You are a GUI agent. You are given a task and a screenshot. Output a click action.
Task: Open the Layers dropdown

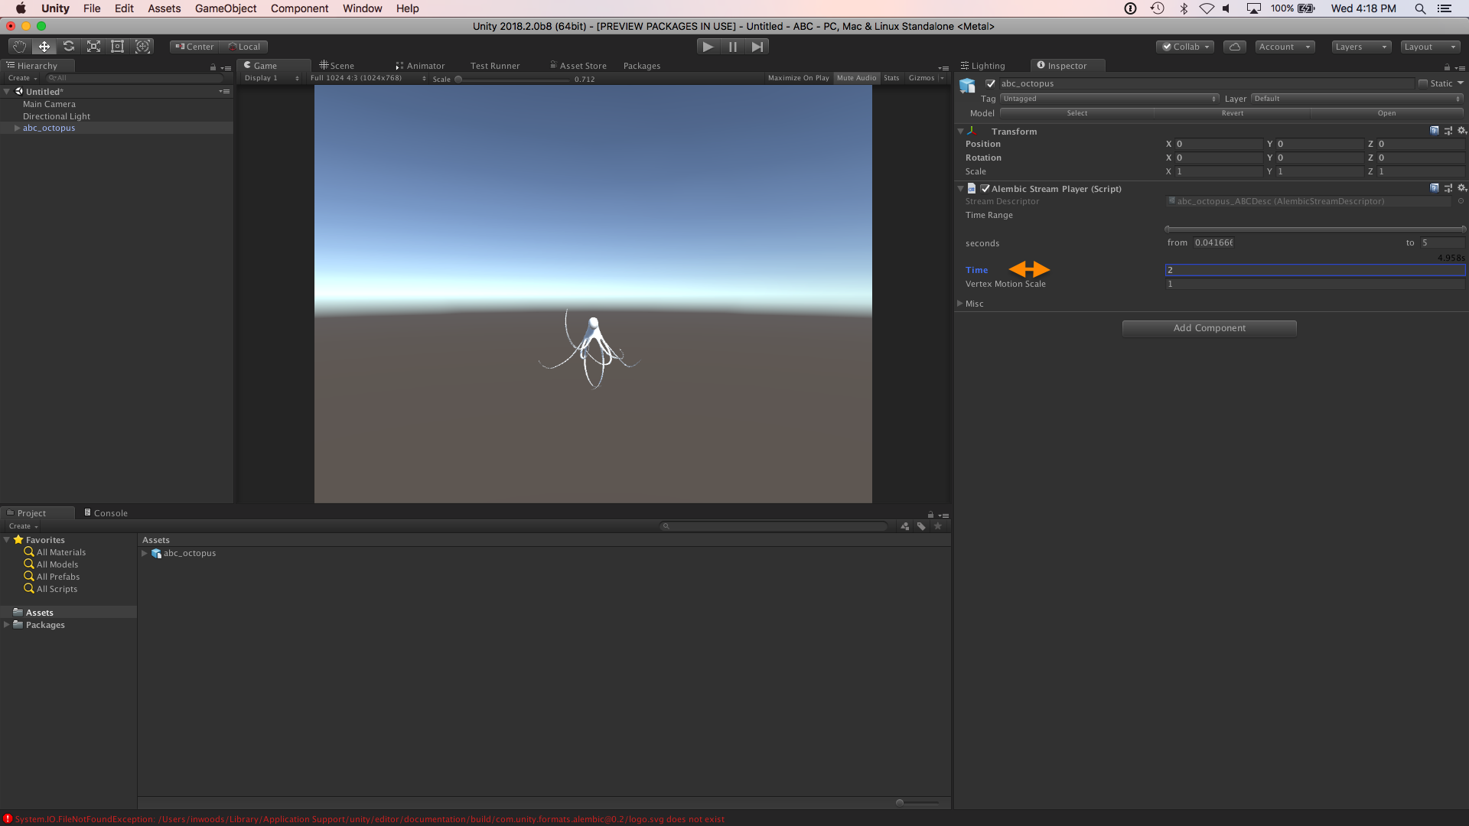coord(1360,47)
